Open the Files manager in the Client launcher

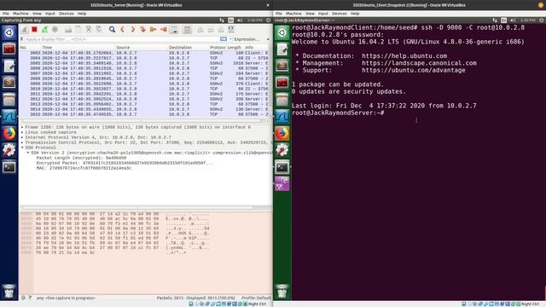coord(282,100)
